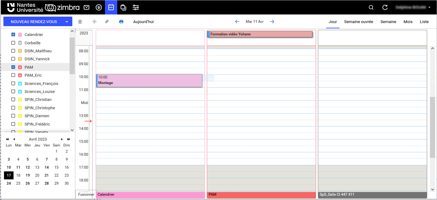437x200 pixels.
Task: Print the calendar using printer icon
Action: tap(121, 21)
